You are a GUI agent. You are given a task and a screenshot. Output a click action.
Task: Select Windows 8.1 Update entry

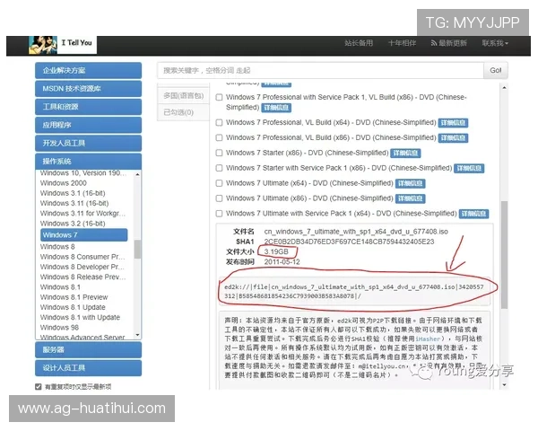(x=73, y=307)
